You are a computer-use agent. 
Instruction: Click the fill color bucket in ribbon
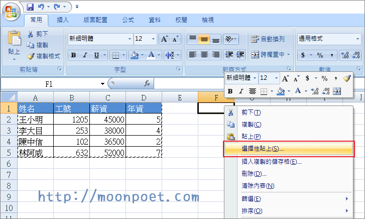134,55
